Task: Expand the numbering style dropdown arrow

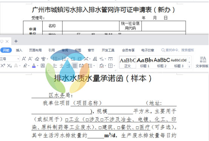Action: (x=68, y=59)
